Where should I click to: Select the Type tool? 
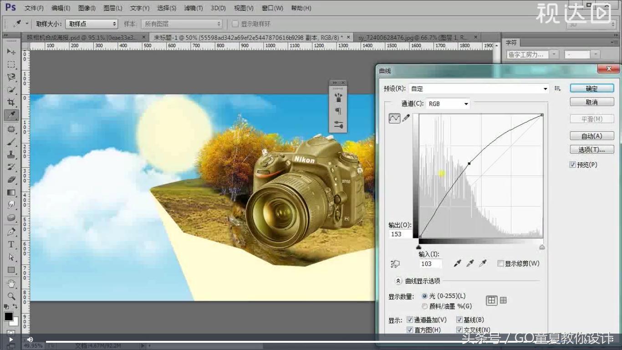(11, 244)
